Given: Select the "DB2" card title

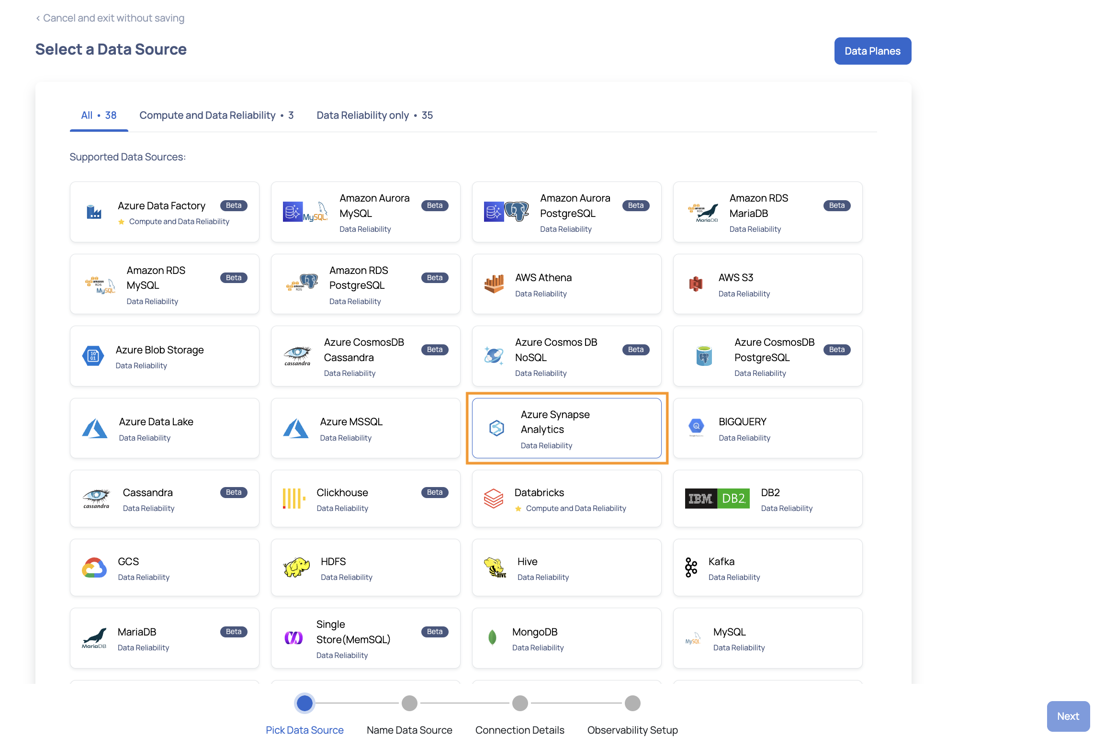Looking at the screenshot, I should click(770, 493).
